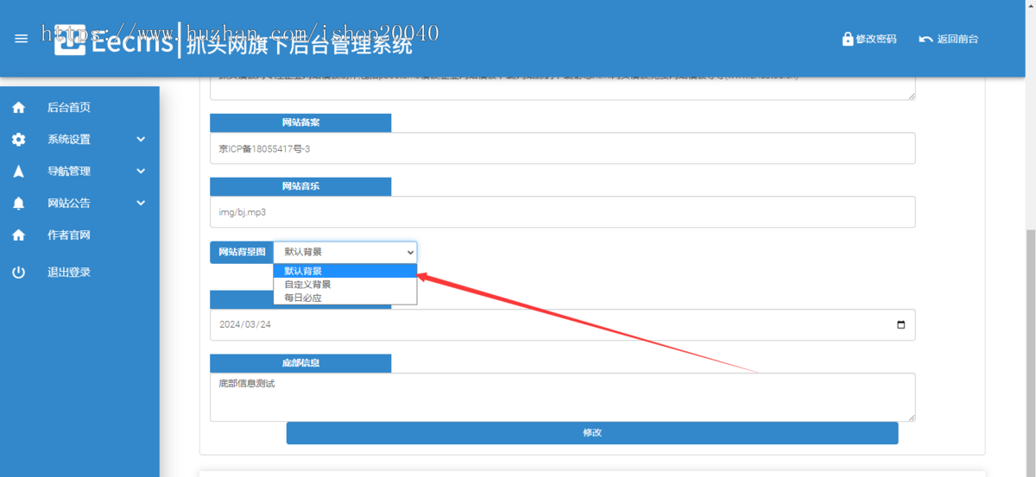The height and width of the screenshot is (477, 1036).
Task: Expand the 网站公告 submenu chevron
Action: point(141,204)
